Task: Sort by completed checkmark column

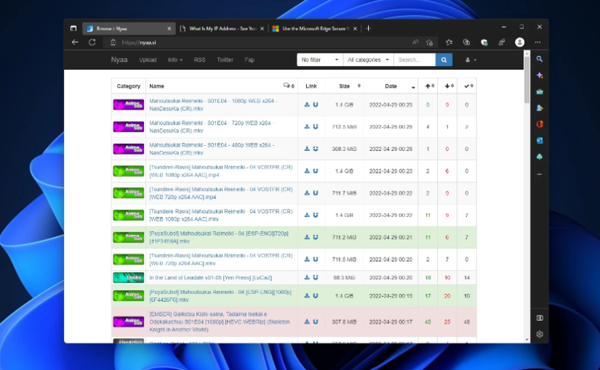Action: 468,86
